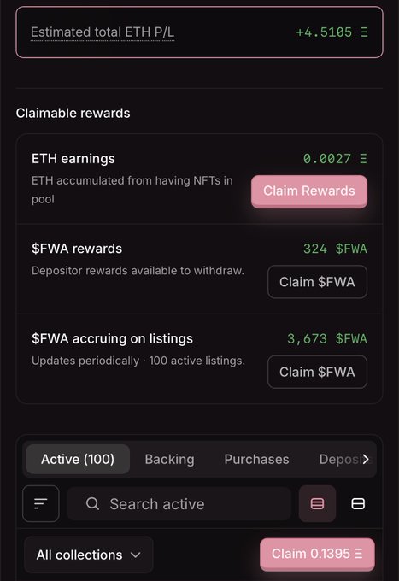Focus the Search active input field

coord(179,504)
